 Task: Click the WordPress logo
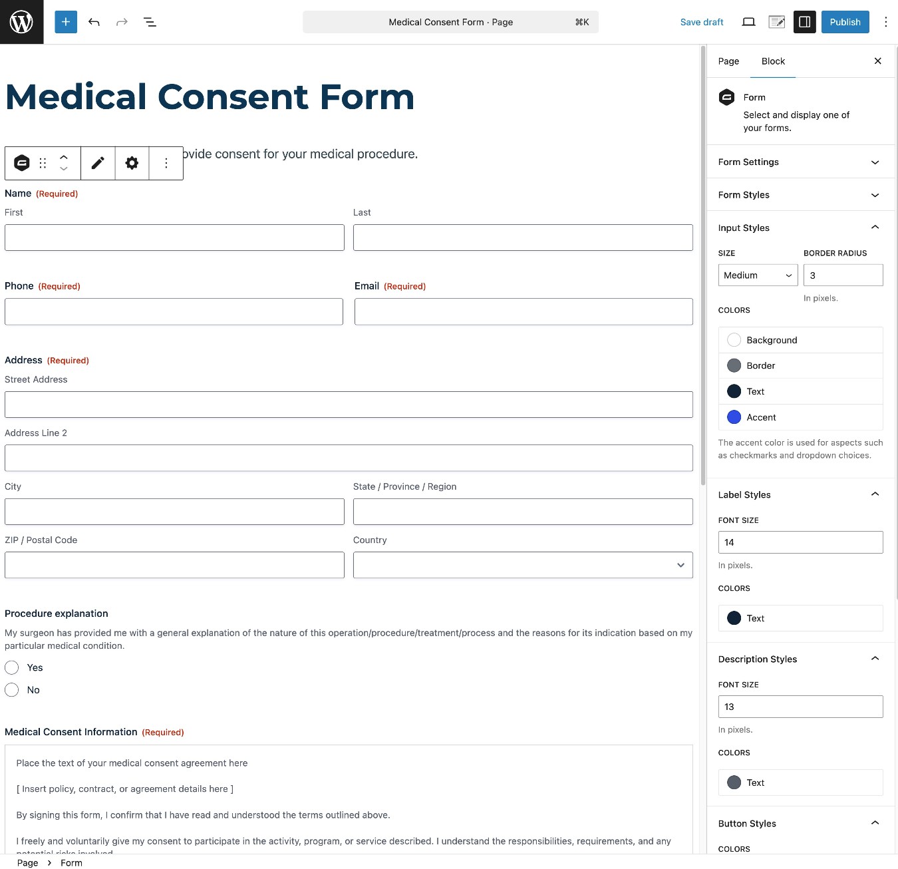tap(21, 21)
